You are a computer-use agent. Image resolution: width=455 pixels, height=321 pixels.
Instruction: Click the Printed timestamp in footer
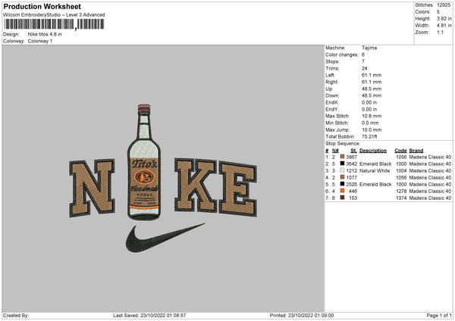(302, 316)
